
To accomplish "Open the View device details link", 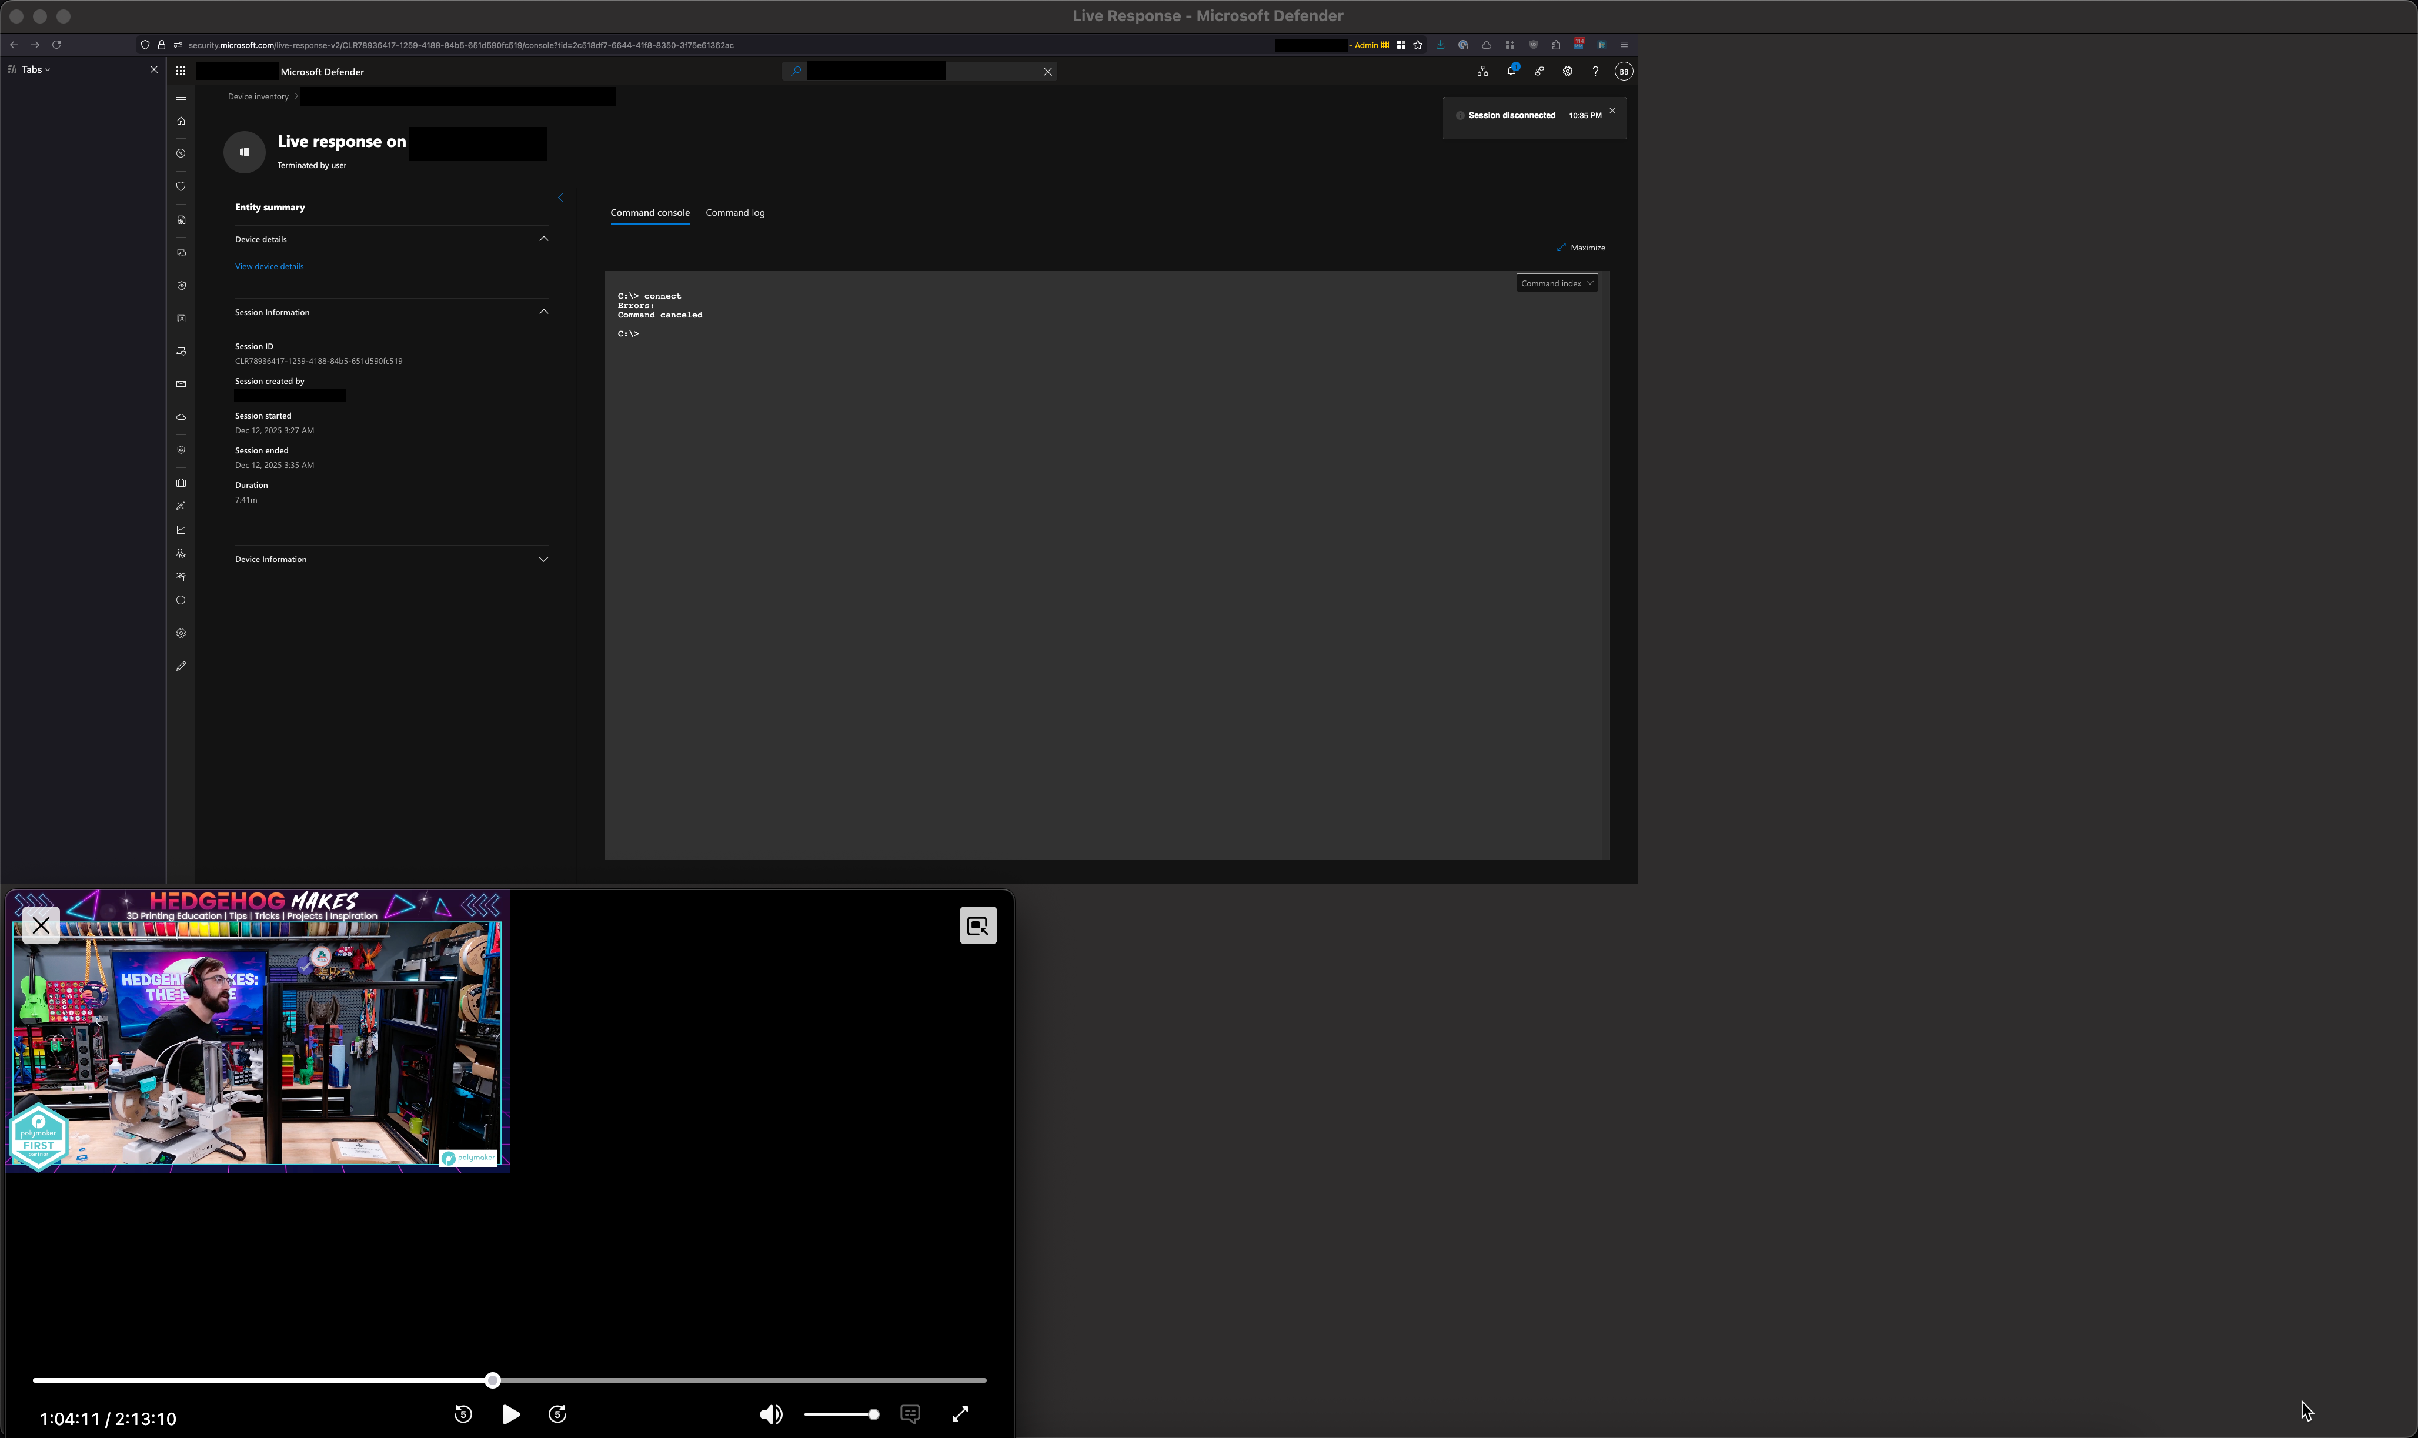I will 269,266.
